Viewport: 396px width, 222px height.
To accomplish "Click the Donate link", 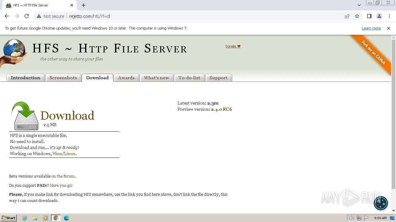I will pyautogui.click(x=233, y=46).
